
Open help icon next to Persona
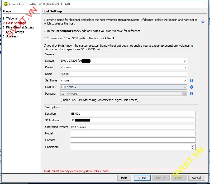(x=192, y=94)
